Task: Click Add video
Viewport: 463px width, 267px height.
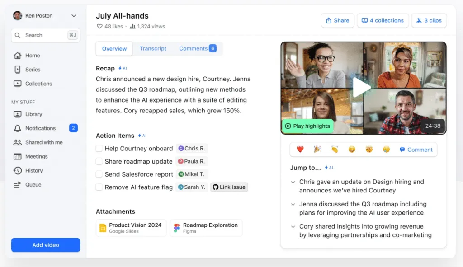Action: coord(45,244)
